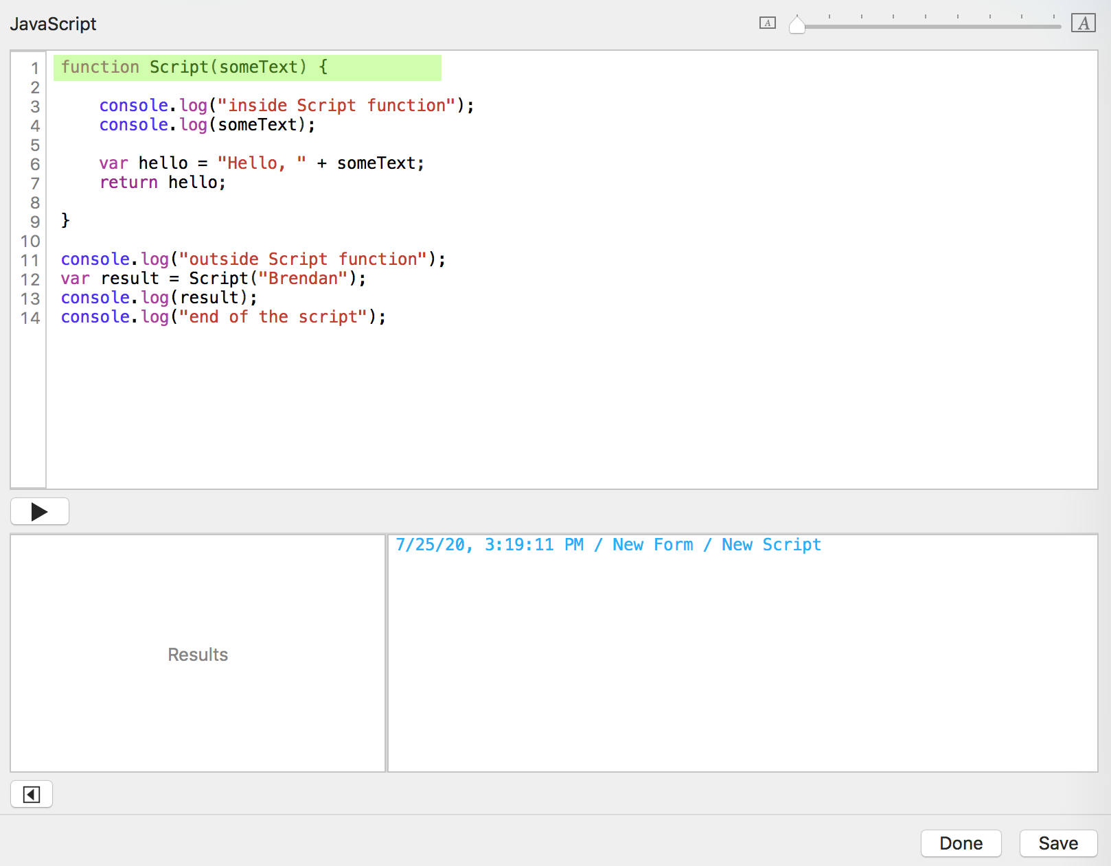Click line number 1 in the gutter
This screenshot has width=1111, height=866.
[34, 68]
